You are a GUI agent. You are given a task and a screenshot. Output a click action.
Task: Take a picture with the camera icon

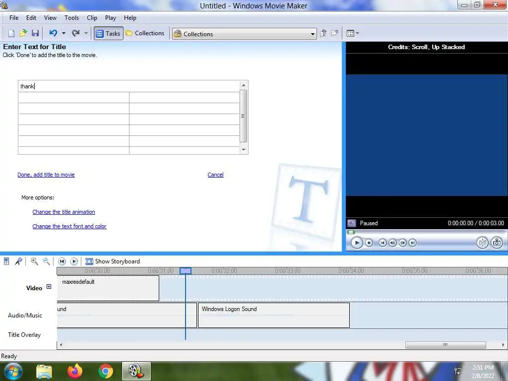497,243
